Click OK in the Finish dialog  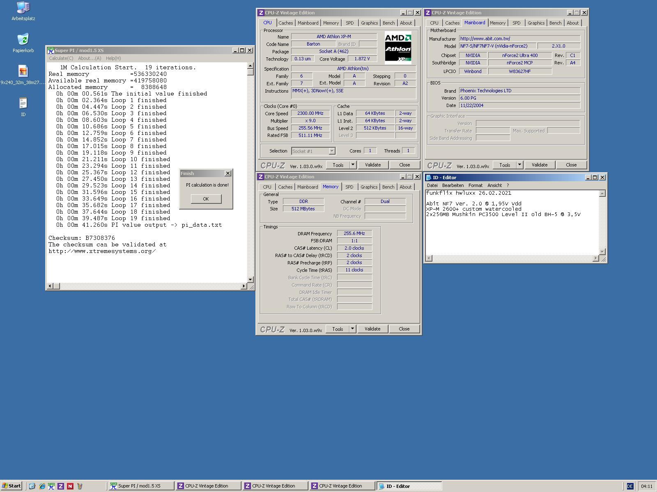[206, 199]
